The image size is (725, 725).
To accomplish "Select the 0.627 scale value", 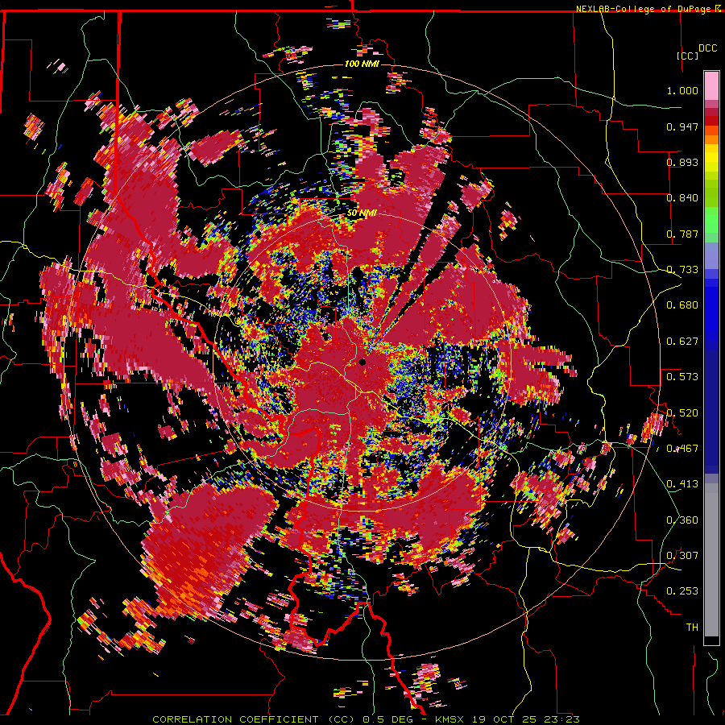I will tap(682, 342).
